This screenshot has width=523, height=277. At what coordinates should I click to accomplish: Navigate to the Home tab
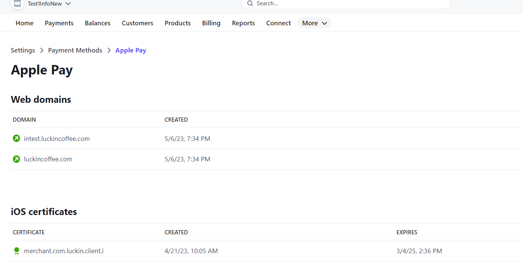(x=24, y=23)
